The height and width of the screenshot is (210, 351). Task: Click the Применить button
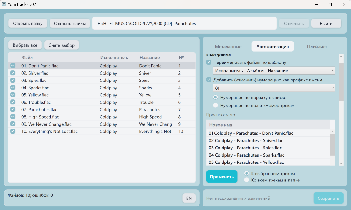tap(222, 176)
